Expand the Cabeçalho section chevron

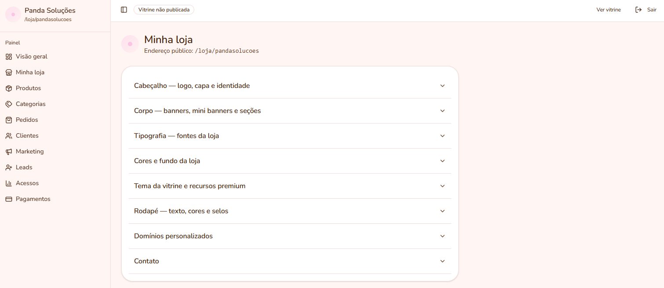[x=443, y=86]
